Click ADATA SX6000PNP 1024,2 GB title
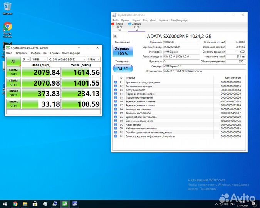 [x=179, y=36]
